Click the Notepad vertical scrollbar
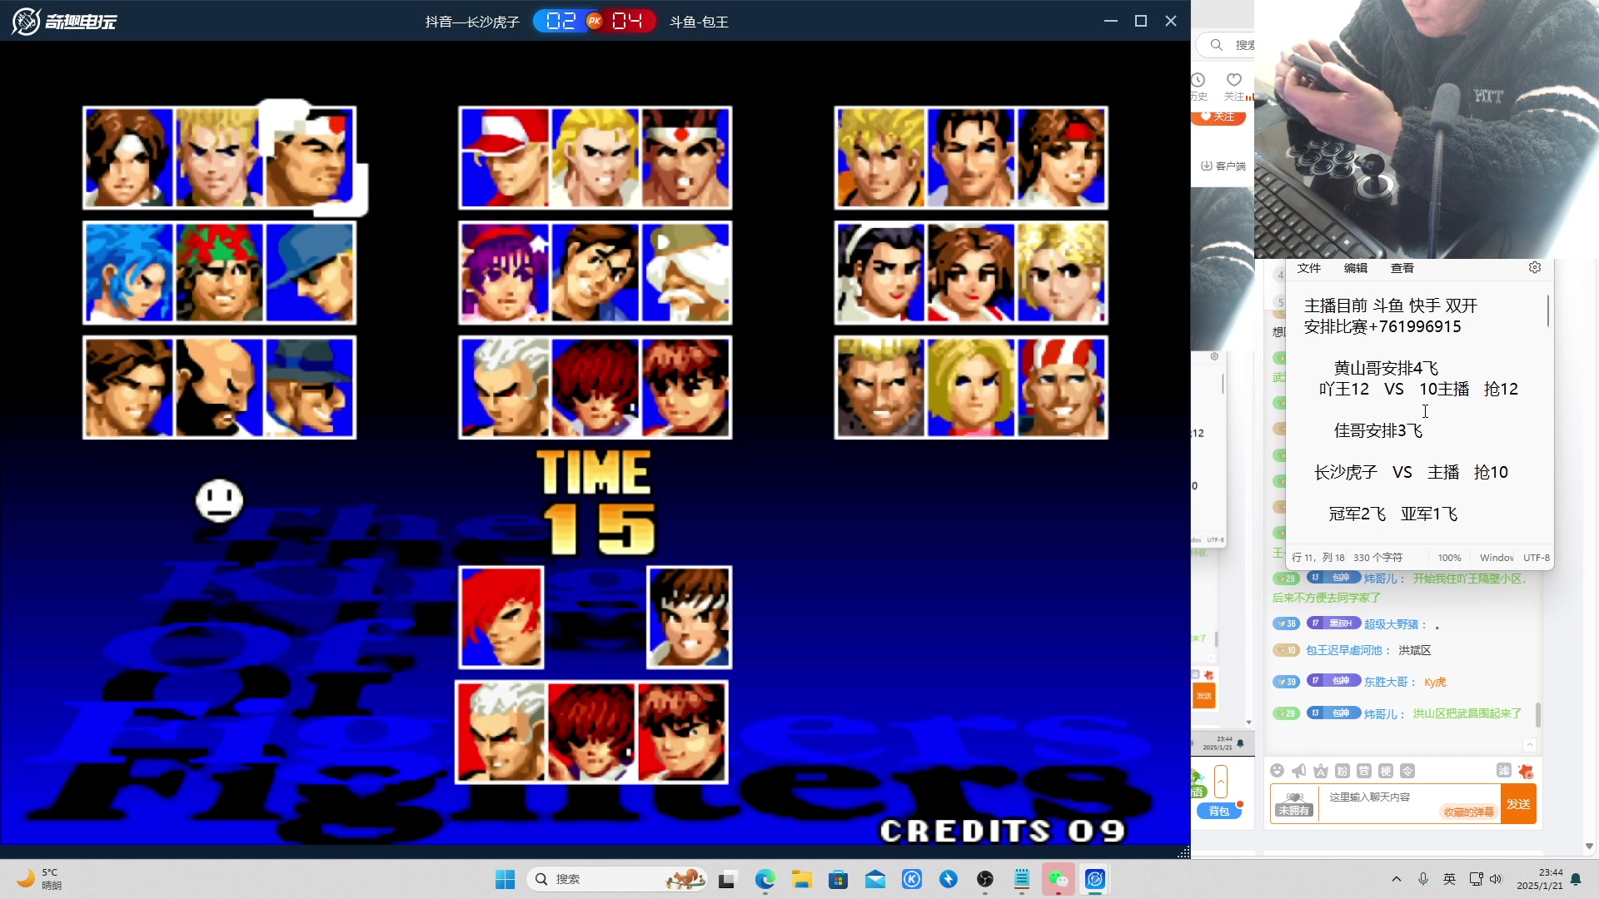The image size is (1599, 899). click(1548, 311)
